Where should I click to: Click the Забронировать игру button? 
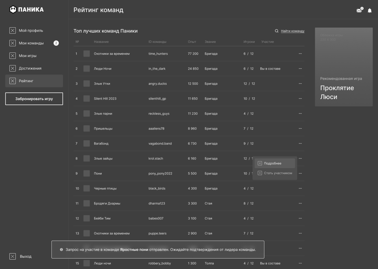point(34,99)
